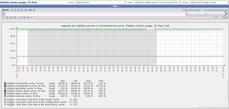Click the backward double-arrow beside 1d shift link
Image resolution: width=229 pixels, height=109 pixels.
click(3, 17)
